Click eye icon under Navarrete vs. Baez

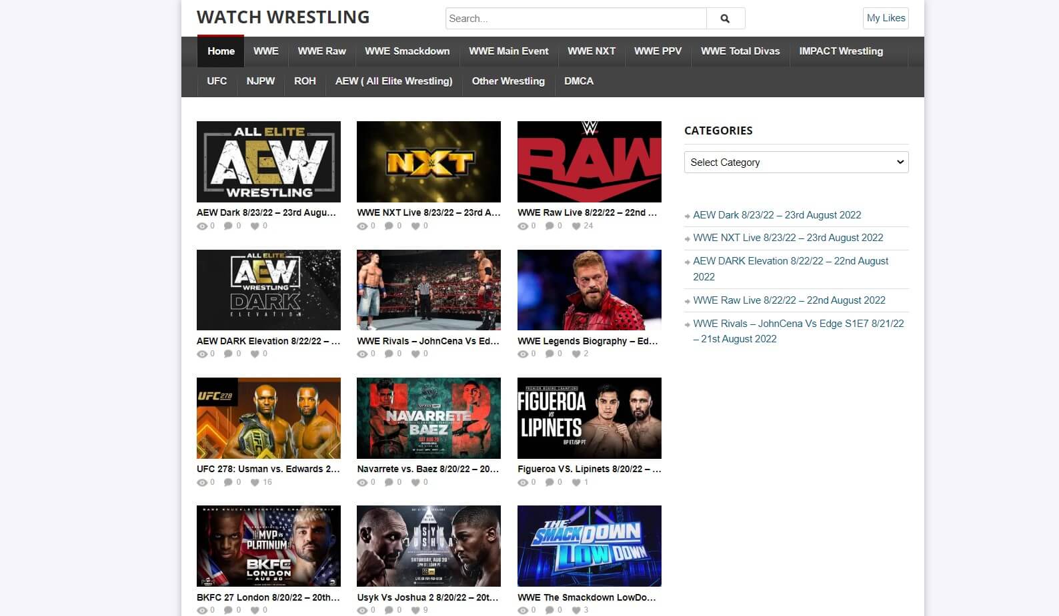tap(362, 483)
